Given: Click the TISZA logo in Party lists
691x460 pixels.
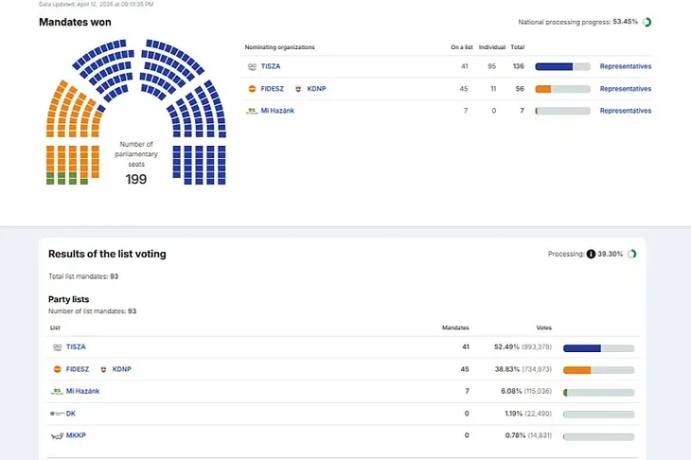Looking at the screenshot, I should click(x=56, y=346).
